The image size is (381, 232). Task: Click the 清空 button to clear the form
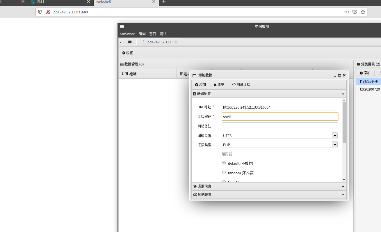219,85
